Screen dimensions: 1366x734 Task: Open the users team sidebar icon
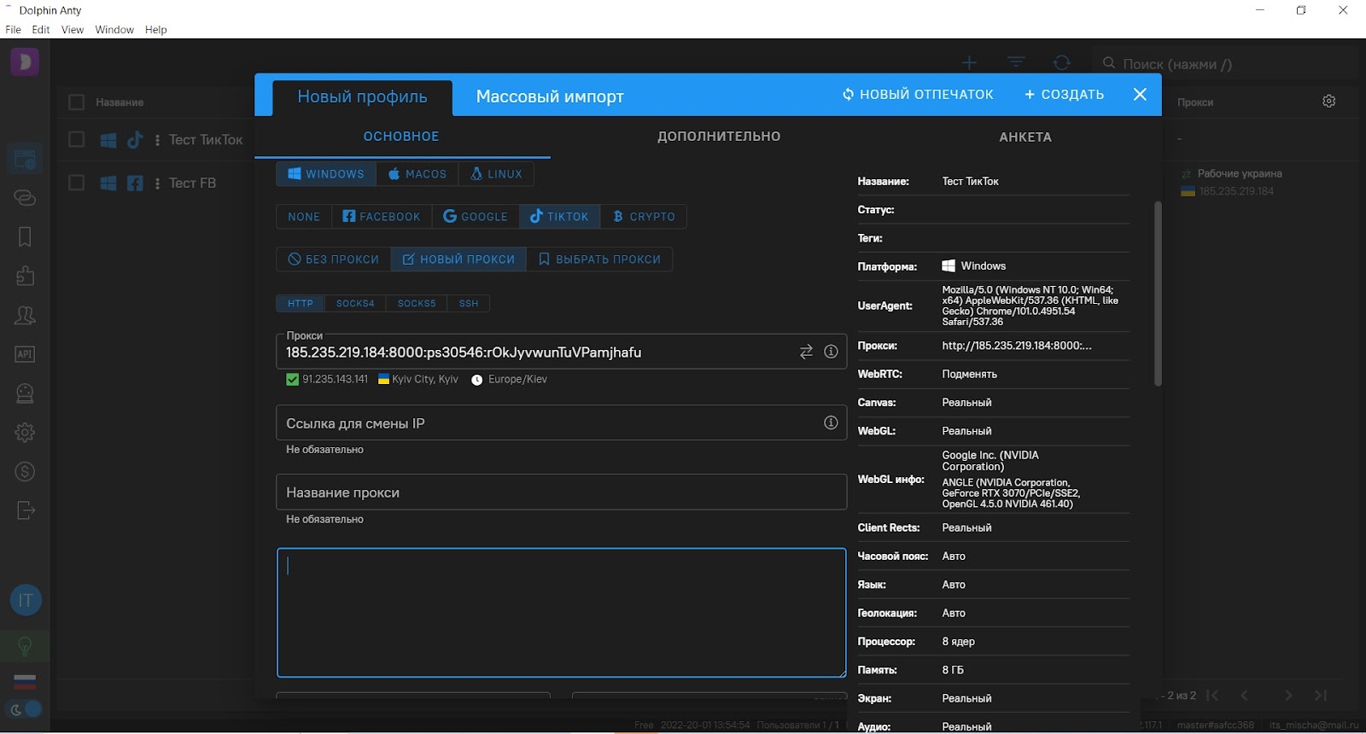[x=25, y=315]
